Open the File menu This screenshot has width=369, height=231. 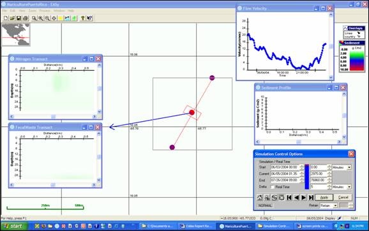[x=4, y=11]
